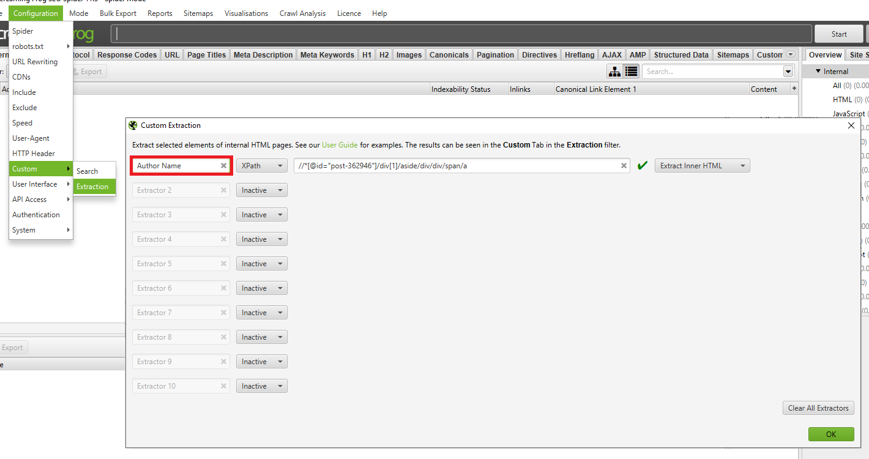This screenshot has width=869, height=459.
Task: Open the tabs overflow arrow next to Custom
Action: point(791,54)
